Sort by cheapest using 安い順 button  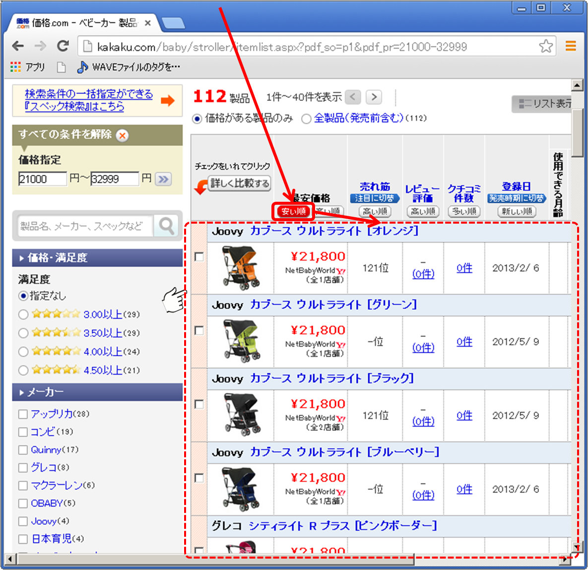[293, 211]
